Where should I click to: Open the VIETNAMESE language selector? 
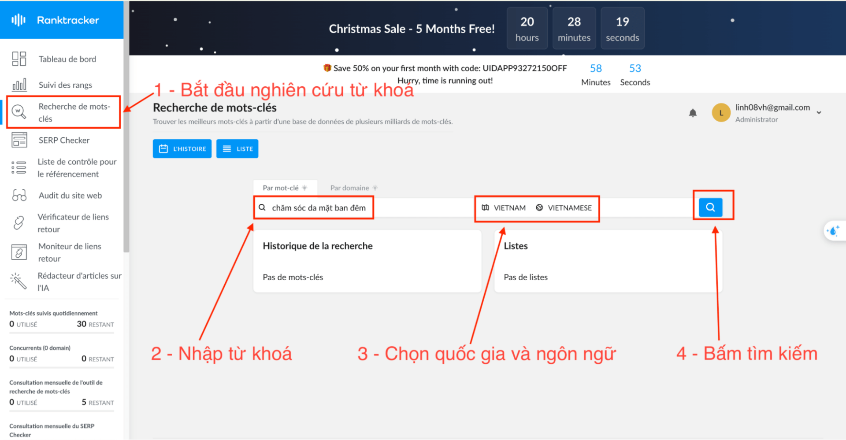[x=564, y=207]
